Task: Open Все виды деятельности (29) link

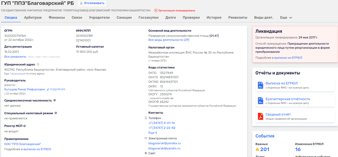Action: tap(169, 40)
